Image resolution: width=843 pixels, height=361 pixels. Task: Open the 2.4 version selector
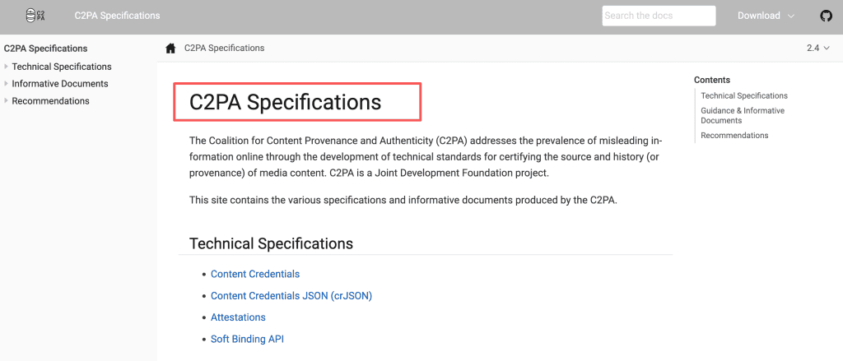[818, 48]
